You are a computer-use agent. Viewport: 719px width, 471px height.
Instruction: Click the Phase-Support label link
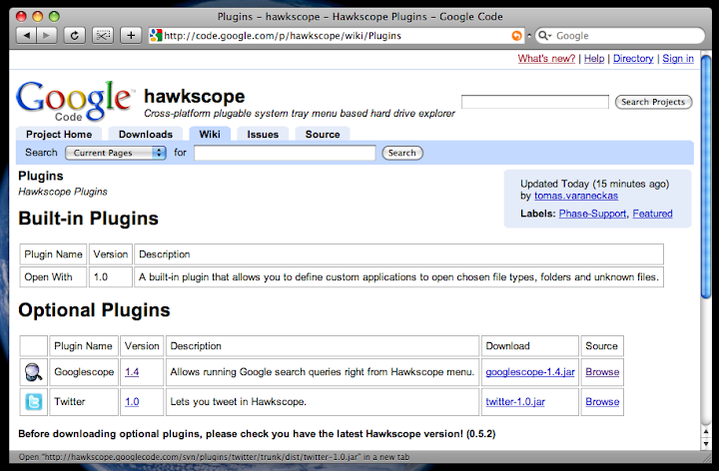[x=592, y=214]
